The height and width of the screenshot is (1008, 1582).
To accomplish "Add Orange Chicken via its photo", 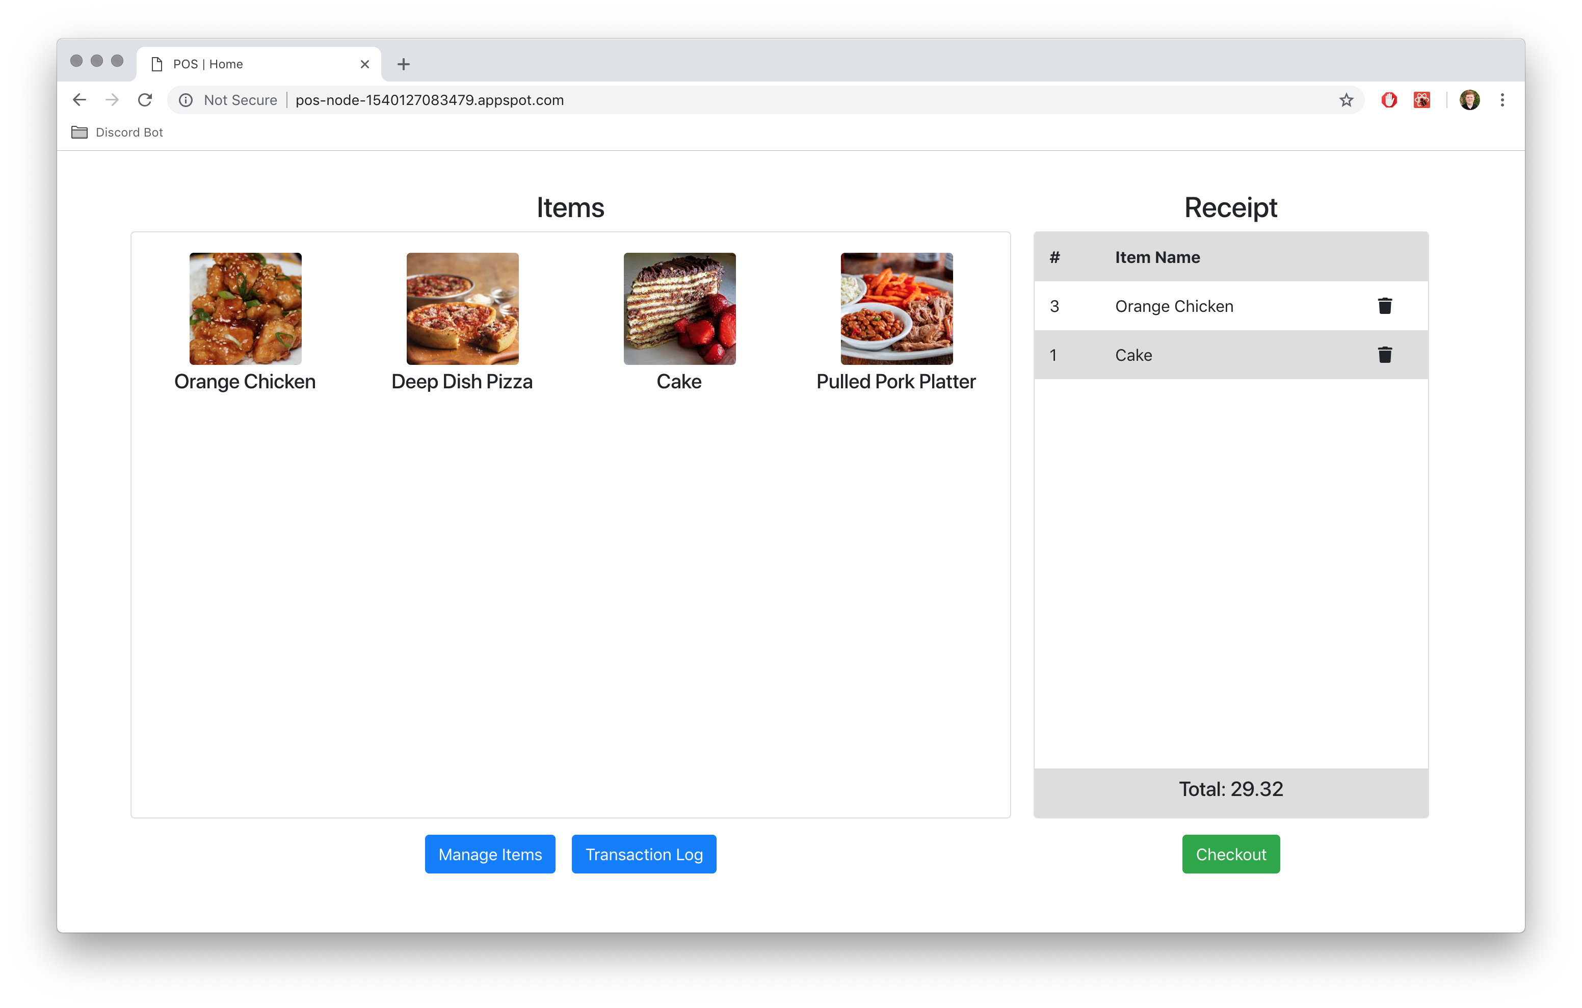I will click(245, 308).
